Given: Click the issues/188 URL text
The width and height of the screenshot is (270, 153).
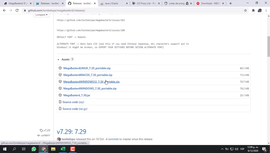Looking at the screenshot, I should 91,30.
